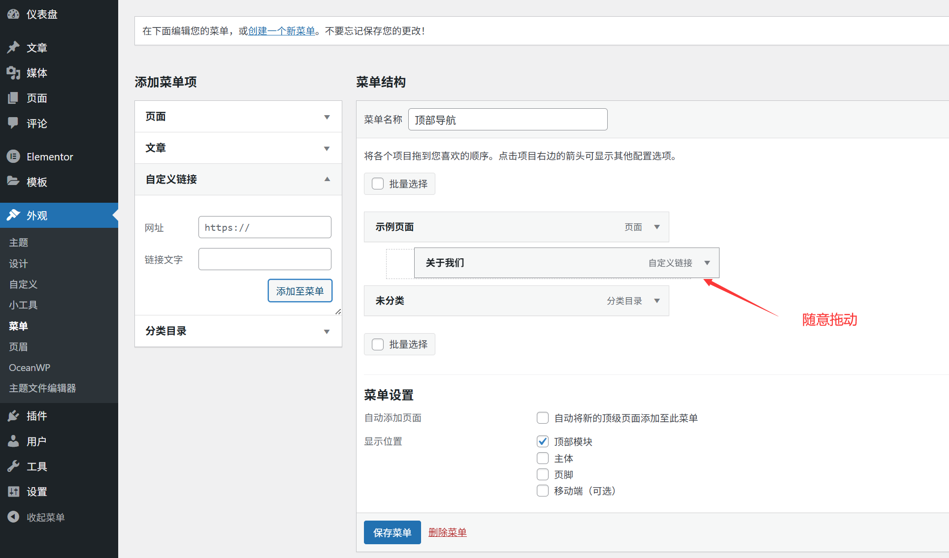The height and width of the screenshot is (558, 949).
Task: Click the 保存菜单 button
Action: point(392,532)
